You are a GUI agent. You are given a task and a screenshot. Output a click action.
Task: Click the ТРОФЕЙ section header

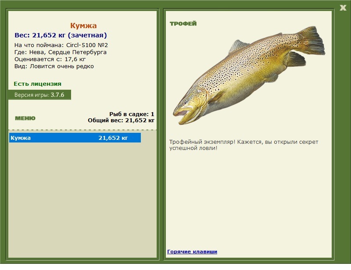(183, 24)
